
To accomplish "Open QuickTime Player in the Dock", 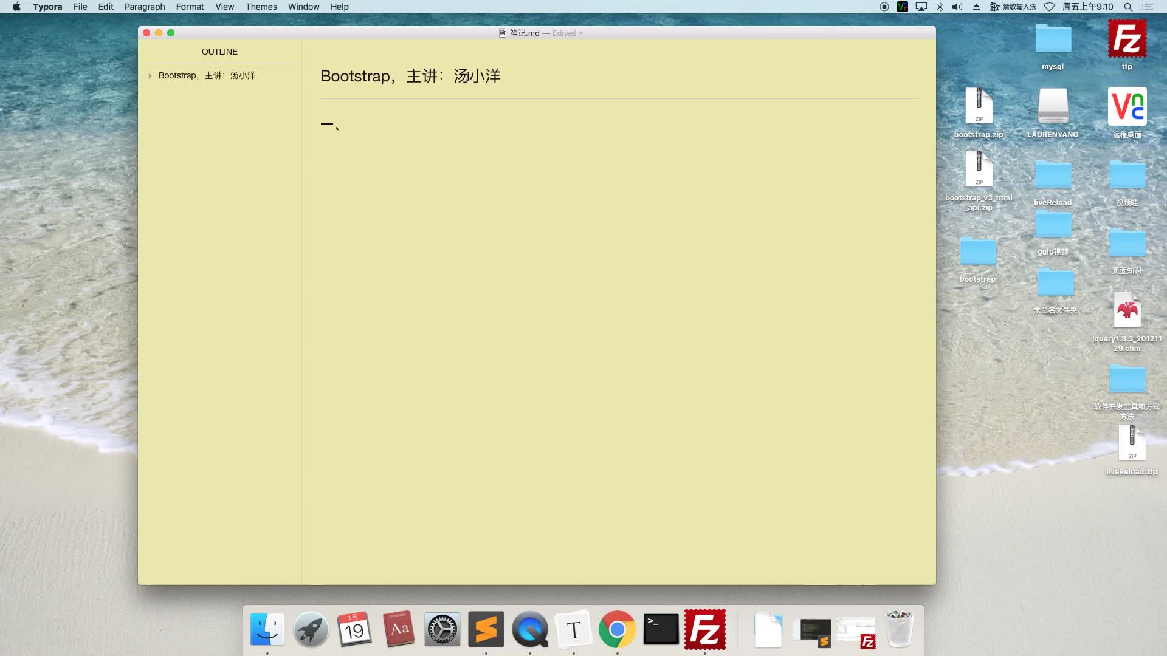I will point(529,629).
